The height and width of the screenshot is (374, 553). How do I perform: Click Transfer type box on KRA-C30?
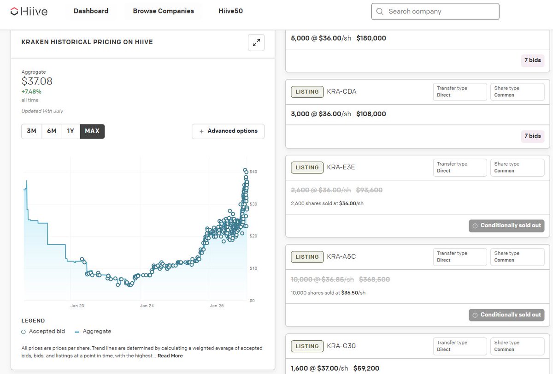click(460, 346)
